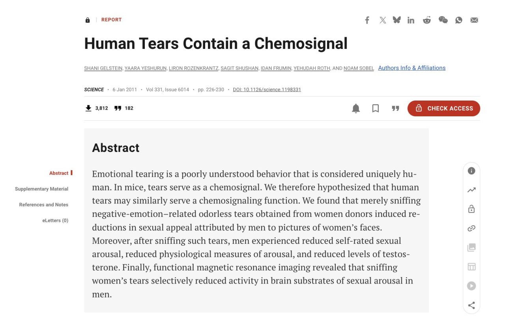Share article on Facebook
This screenshot has width=505, height=323.
(x=367, y=20)
